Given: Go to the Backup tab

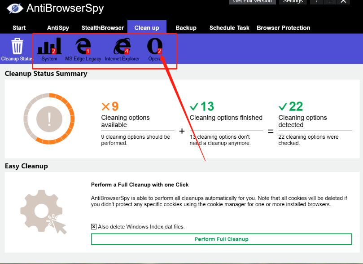Looking at the screenshot, I should [x=186, y=28].
